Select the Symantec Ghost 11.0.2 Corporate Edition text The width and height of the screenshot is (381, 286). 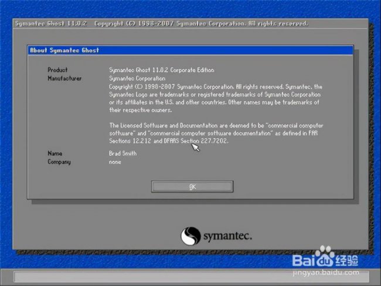click(162, 70)
